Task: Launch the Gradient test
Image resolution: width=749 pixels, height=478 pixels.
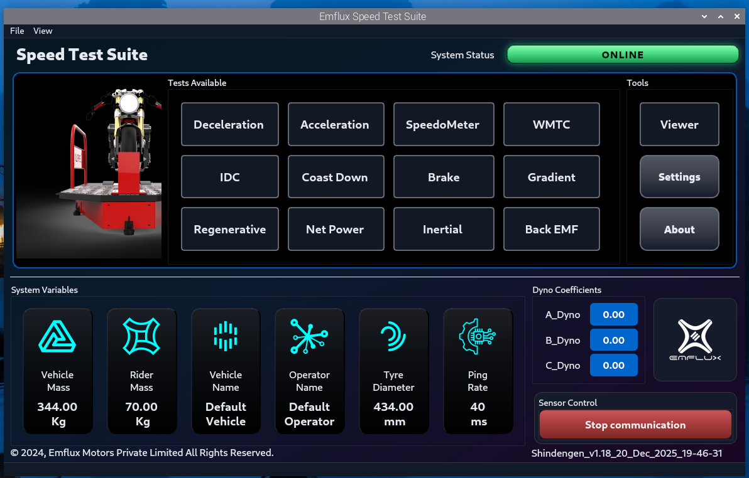Action: [x=552, y=177]
